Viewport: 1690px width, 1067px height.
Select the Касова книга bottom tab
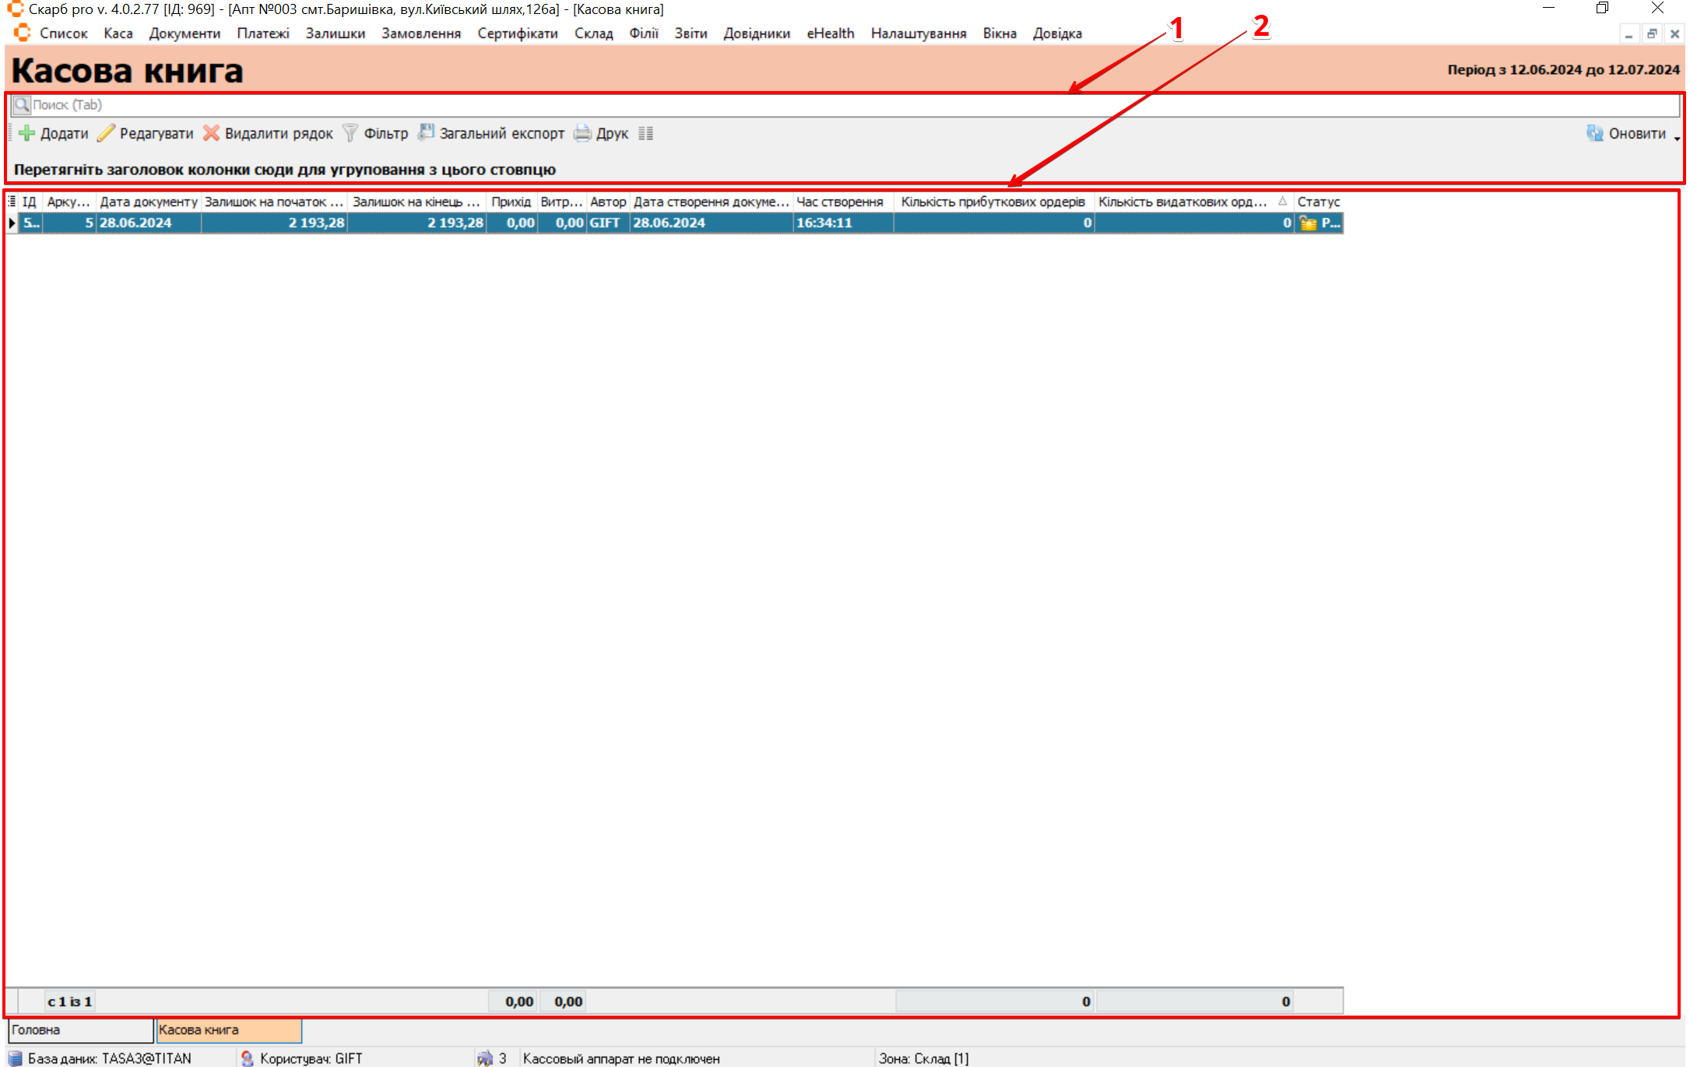[227, 1030]
